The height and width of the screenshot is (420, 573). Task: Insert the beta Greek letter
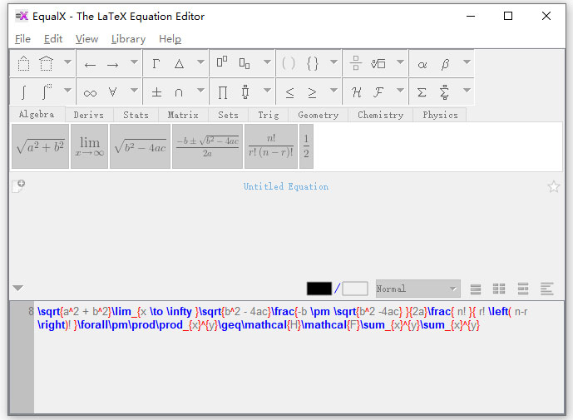(x=445, y=64)
